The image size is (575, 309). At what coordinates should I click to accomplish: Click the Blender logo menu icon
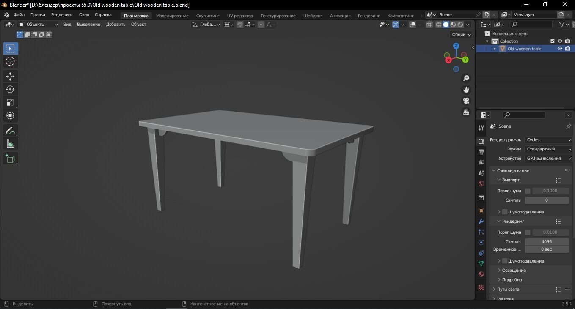6,15
